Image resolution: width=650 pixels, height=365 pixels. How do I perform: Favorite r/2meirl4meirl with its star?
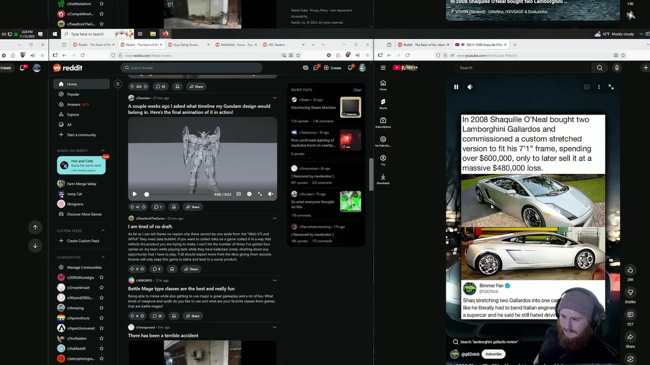coord(102,287)
